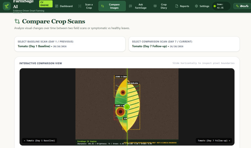Click "Slide horizontally to inspect pixel boundaries" hint
251x148 pixels.
tap(203, 63)
